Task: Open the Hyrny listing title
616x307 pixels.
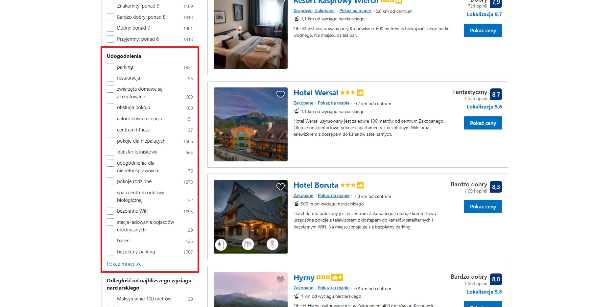Action: click(x=304, y=278)
